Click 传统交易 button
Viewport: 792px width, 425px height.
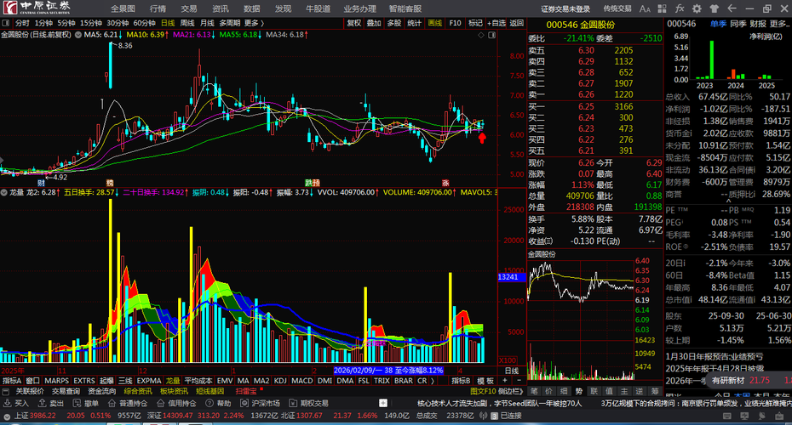(617, 8)
